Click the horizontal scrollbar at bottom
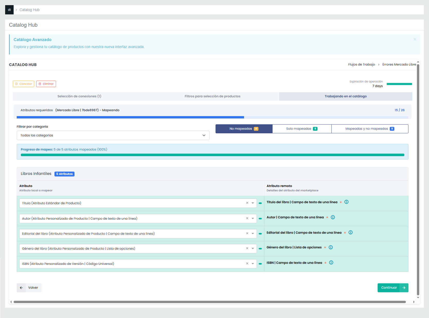Screen dimensions: 429x318 pos(209,302)
